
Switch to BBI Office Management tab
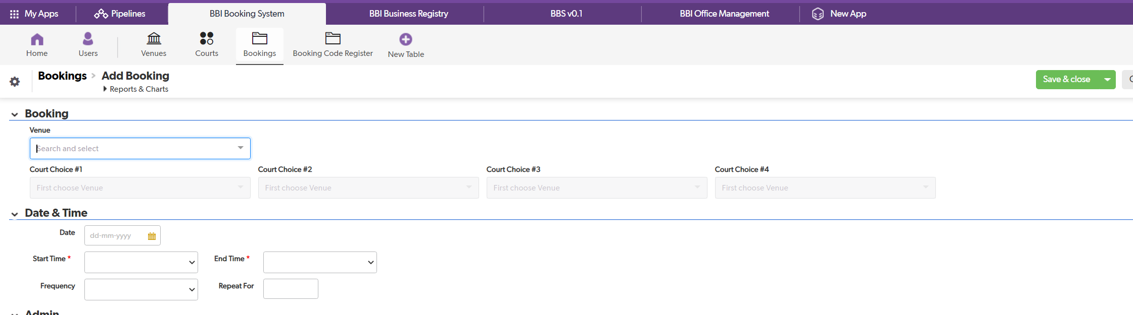[724, 14]
